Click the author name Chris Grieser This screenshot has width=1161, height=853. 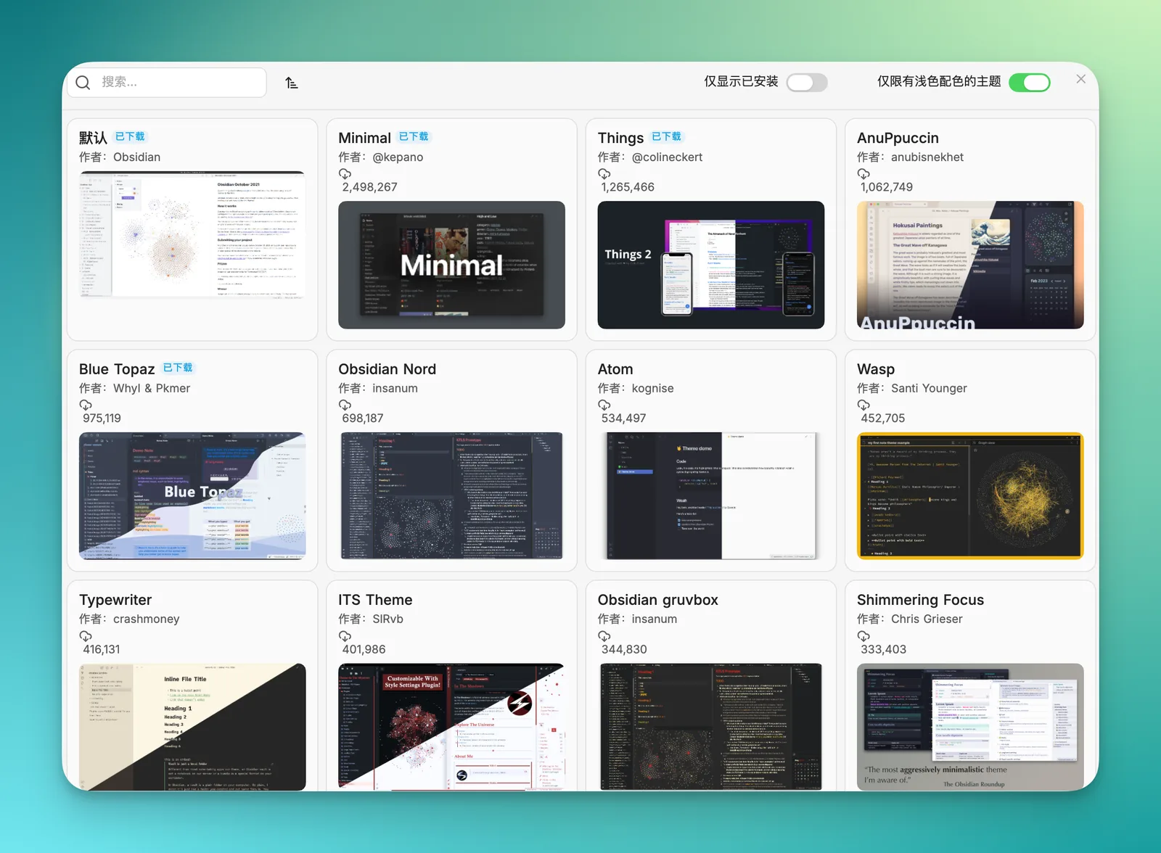(927, 619)
